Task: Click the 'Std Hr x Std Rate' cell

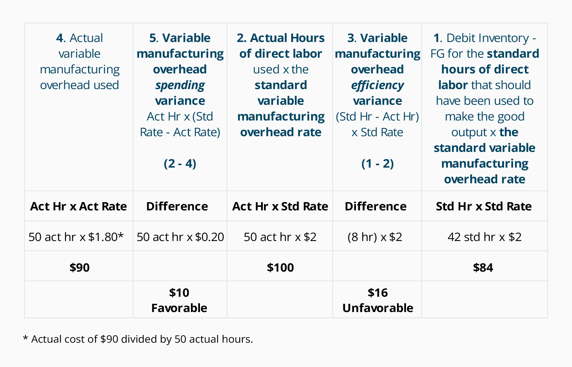Action: 484,206
